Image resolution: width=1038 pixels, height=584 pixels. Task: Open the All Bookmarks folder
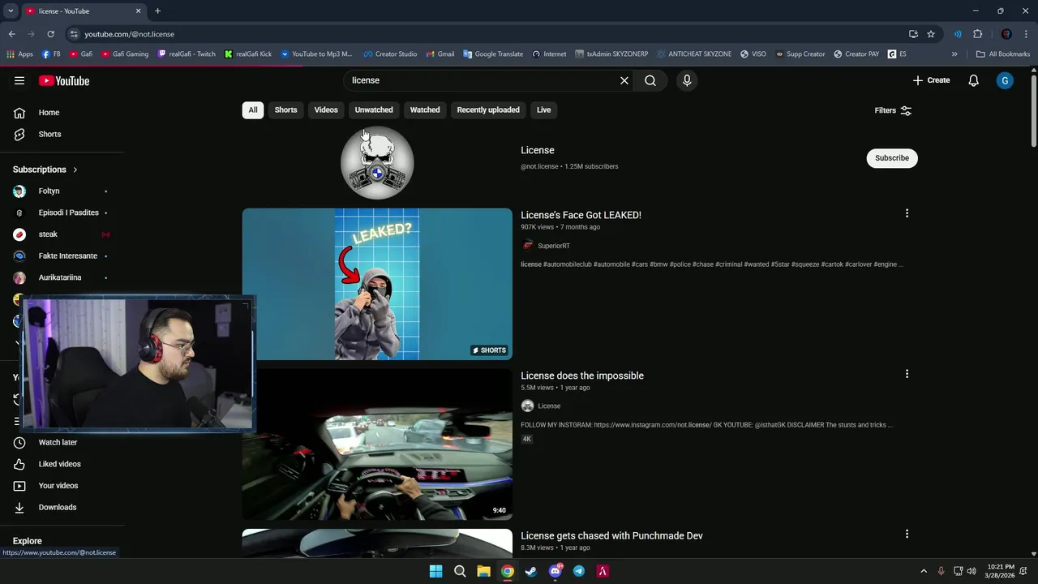tap(1003, 54)
